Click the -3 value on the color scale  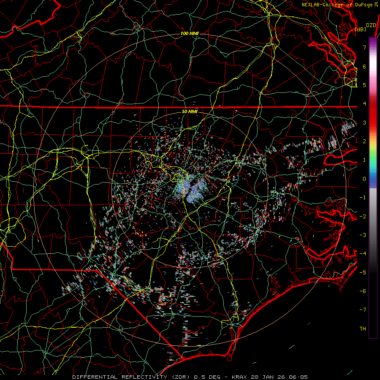(x=363, y=235)
